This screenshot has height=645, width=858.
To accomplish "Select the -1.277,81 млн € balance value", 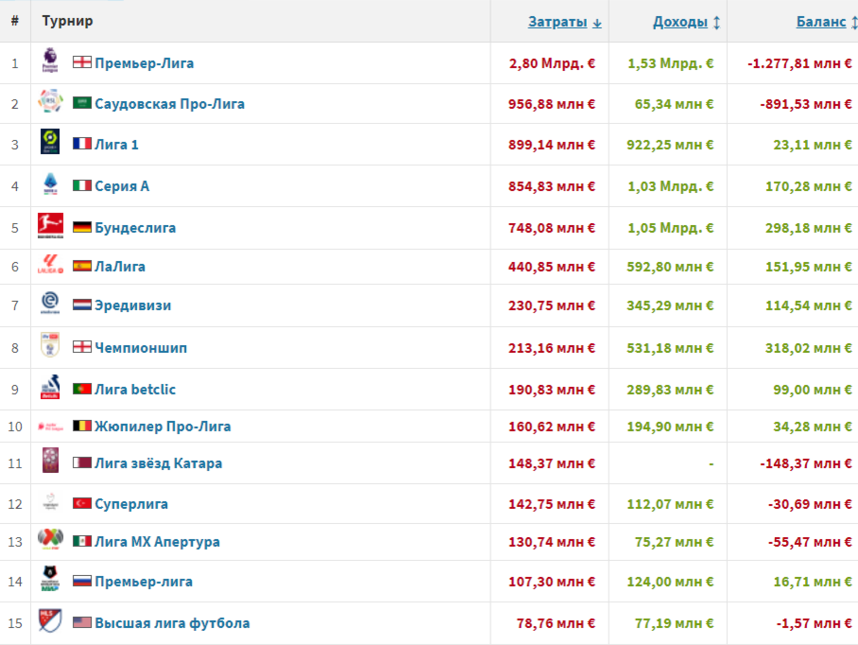I will (x=800, y=63).
